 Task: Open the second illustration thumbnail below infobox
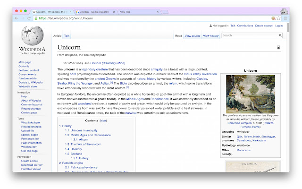point(253,167)
